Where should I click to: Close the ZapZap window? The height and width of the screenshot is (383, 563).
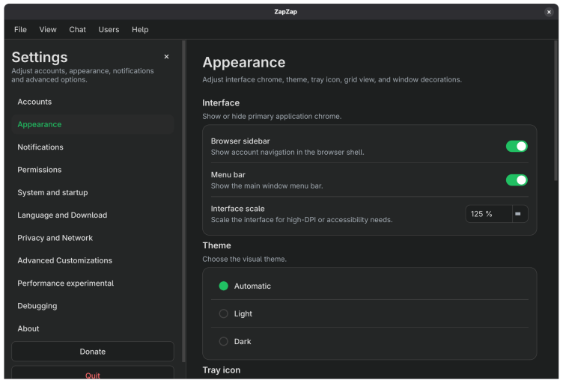click(549, 12)
